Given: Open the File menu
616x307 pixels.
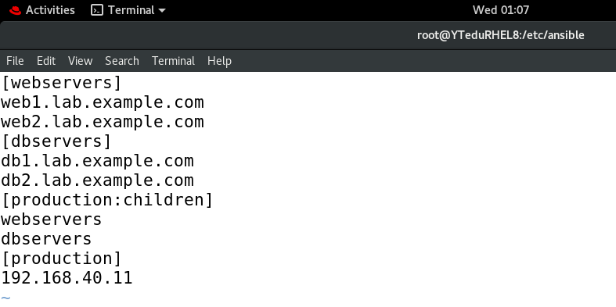Looking at the screenshot, I should click(x=15, y=61).
